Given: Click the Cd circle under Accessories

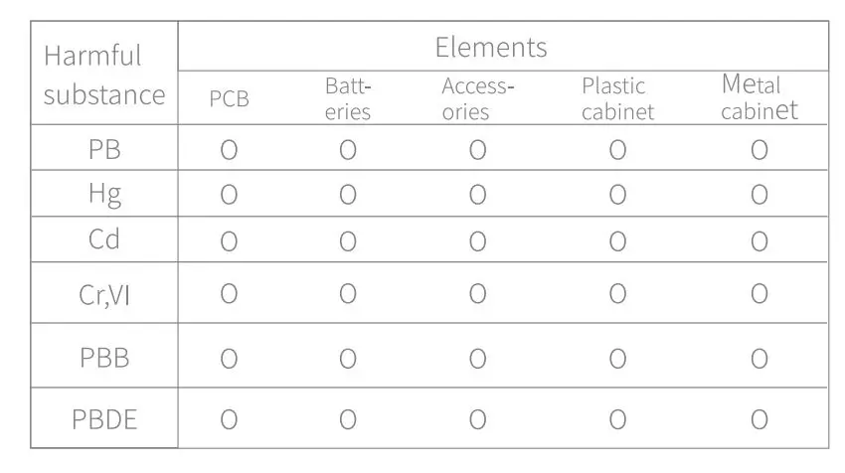Looking at the screenshot, I should click(x=477, y=240).
